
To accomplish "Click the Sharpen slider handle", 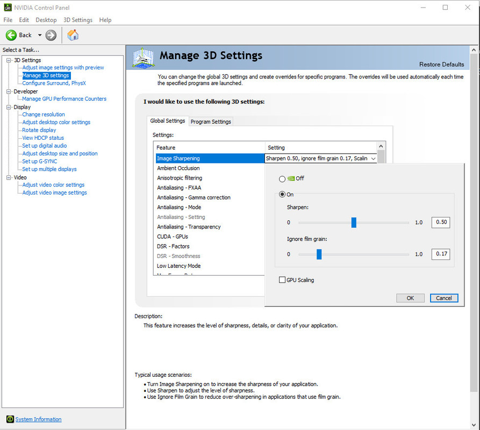I will click(354, 223).
